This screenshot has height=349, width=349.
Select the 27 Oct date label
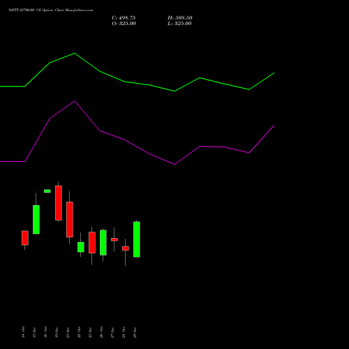click(x=112, y=332)
